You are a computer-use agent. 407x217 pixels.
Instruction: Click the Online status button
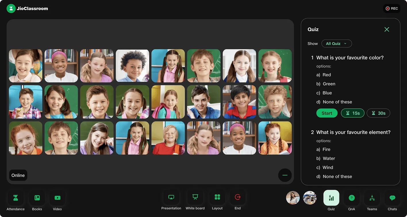pyautogui.click(x=18, y=175)
